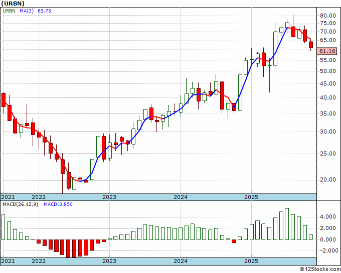The height and width of the screenshot is (273, 341).
Task: Open the 12Stocks.com copyright link
Action: tap(320, 269)
